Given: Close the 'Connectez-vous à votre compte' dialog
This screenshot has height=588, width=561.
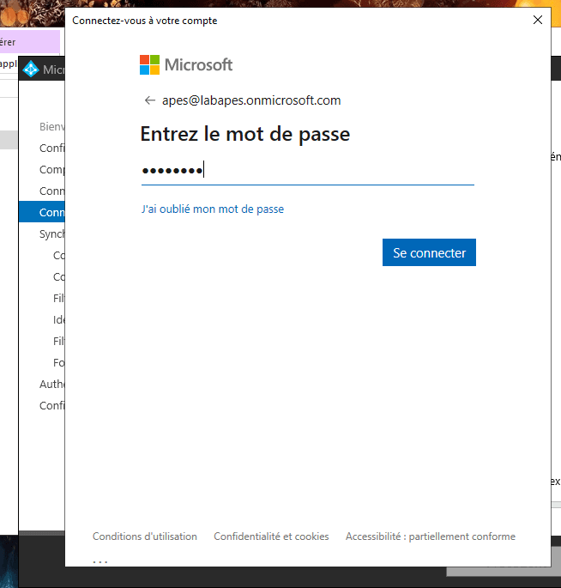Looking at the screenshot, I should pyautogui.click(x=538, y=20).
